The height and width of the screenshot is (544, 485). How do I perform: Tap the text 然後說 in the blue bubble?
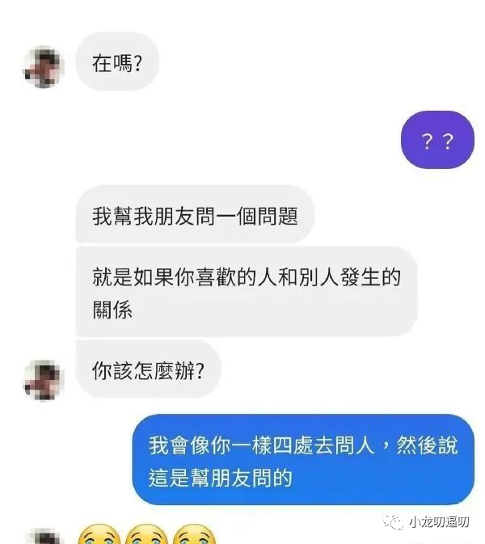[428, 445]
